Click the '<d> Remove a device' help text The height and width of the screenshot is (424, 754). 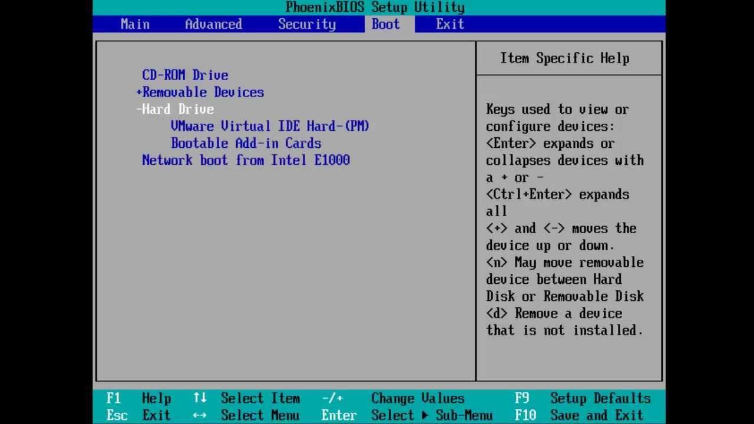click(x=554, y=313)
